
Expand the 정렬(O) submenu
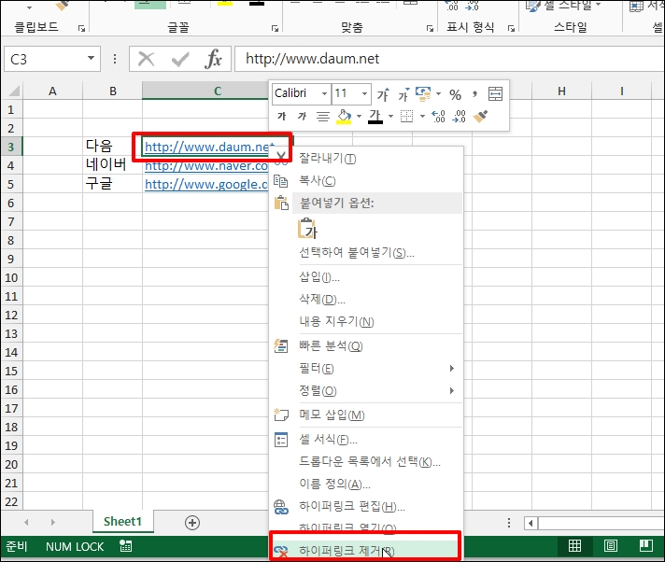(x=452, y=390)
